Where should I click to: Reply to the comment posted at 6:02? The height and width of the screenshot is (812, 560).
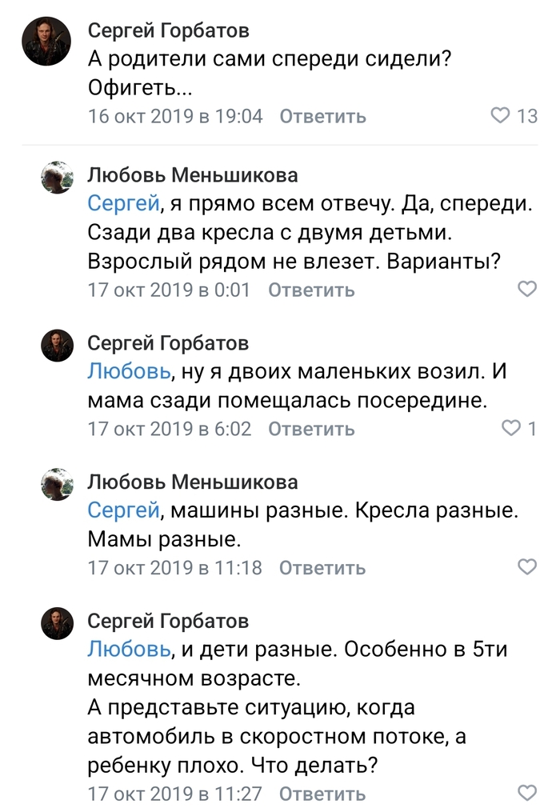[311, 430]
